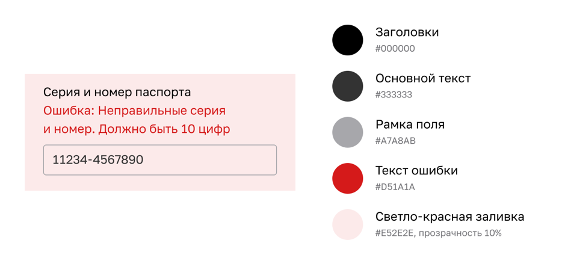Click the Заголовки color name
Viewport: 565px width, 264px height.
click(407, 32)
